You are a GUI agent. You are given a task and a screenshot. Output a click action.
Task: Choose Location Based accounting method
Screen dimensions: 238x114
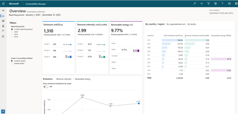(12, 61)
